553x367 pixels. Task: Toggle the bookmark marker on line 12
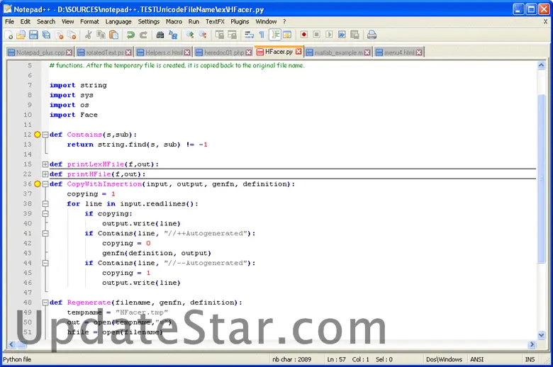38,135
